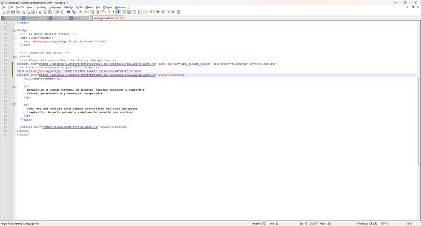Click the vertical scrollbar thumb
Screen dimensions: 421x226
point(418,122)
